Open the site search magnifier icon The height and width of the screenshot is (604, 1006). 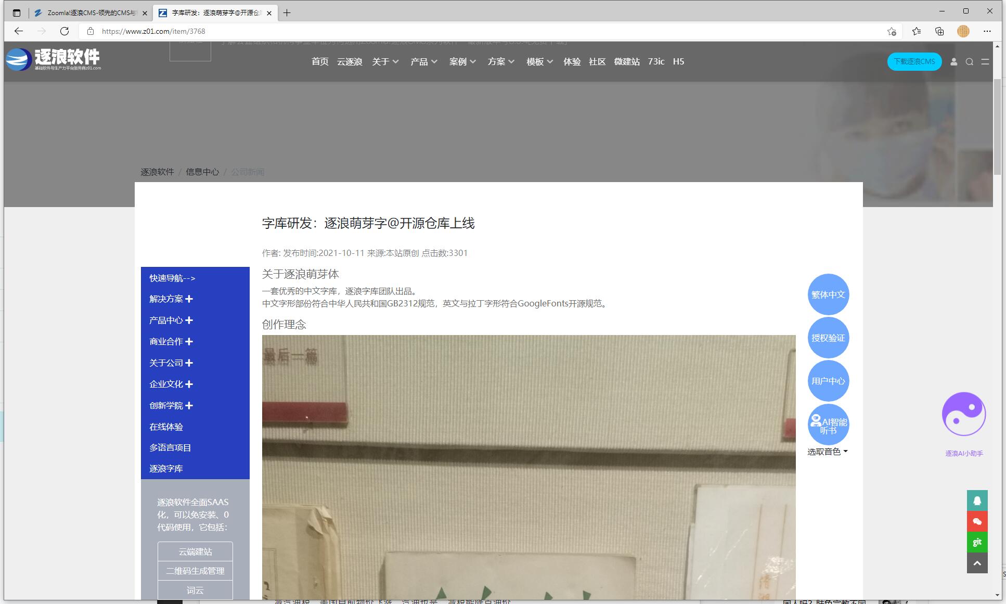970,62
